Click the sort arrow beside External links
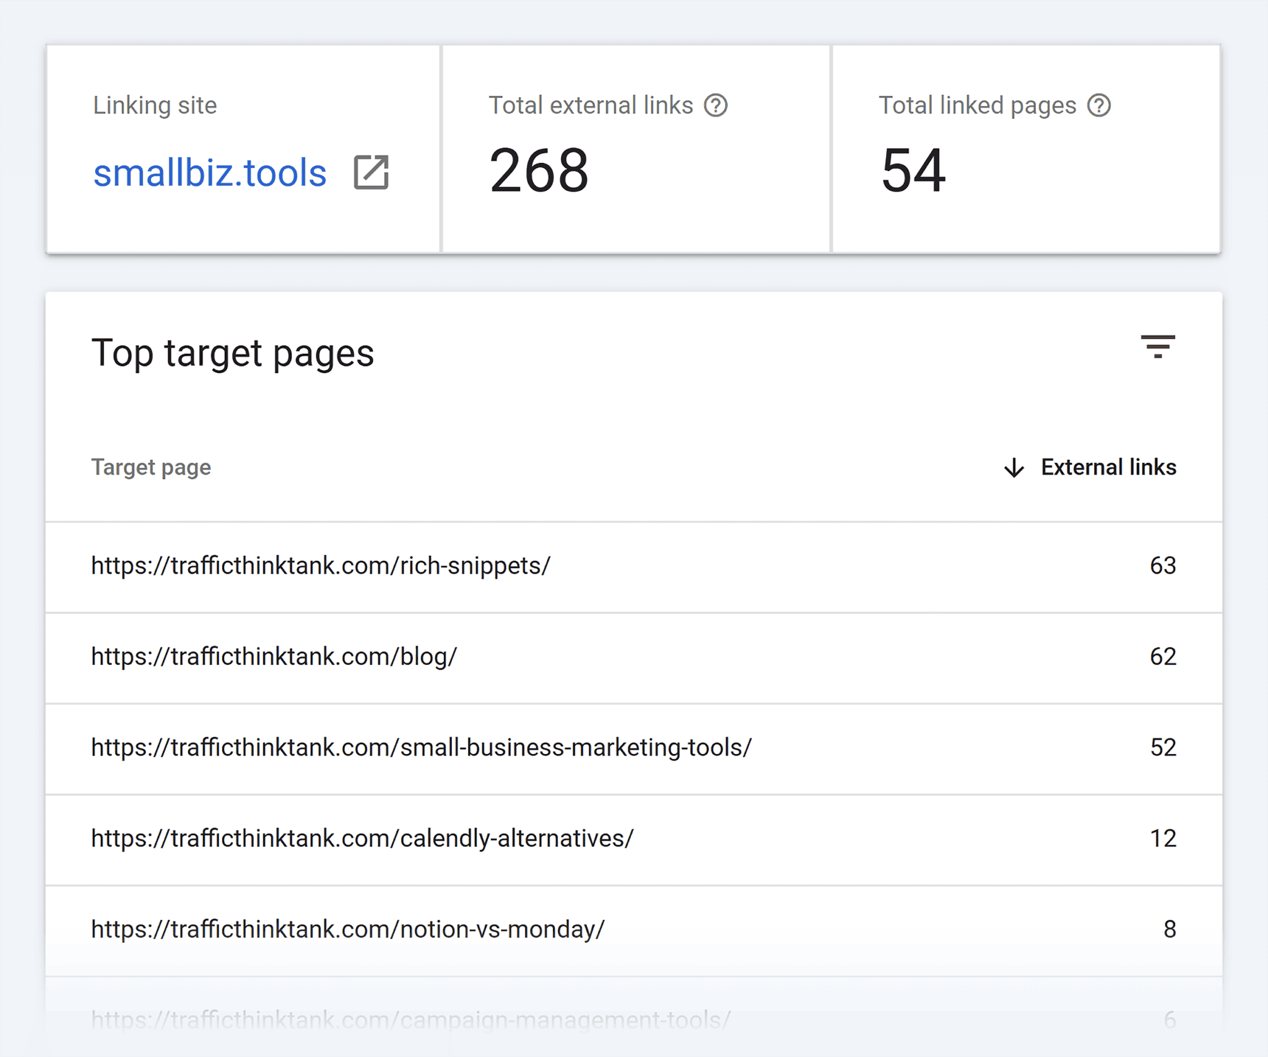 pos(1014,468)
